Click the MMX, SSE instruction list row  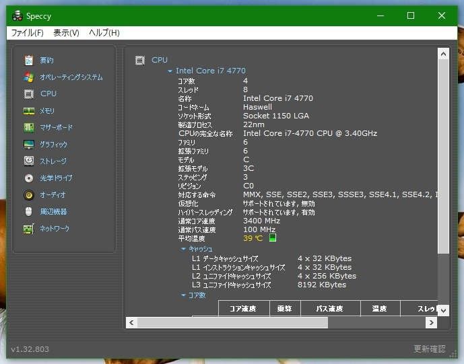[340, 194]
